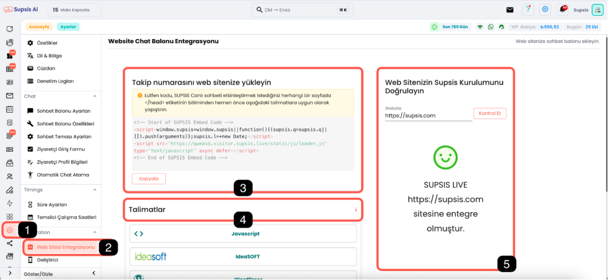
Task: Click the SUPSIS embed code block
Action: click(243, 144)
